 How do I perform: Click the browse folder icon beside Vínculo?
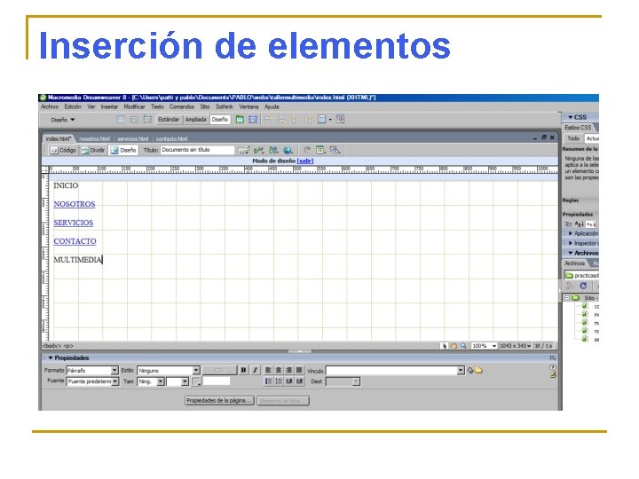click(478, 370)
